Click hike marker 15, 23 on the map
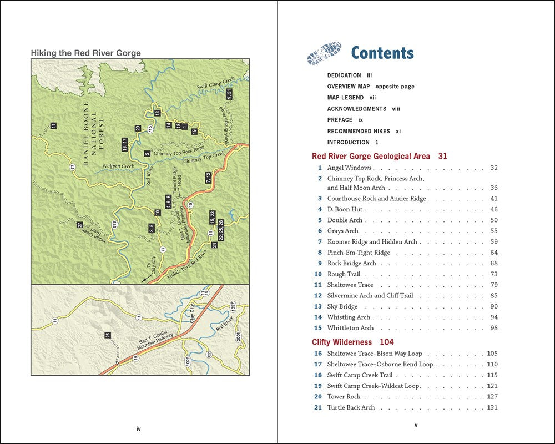Screen dimensions: 555x444 [212, 218]
